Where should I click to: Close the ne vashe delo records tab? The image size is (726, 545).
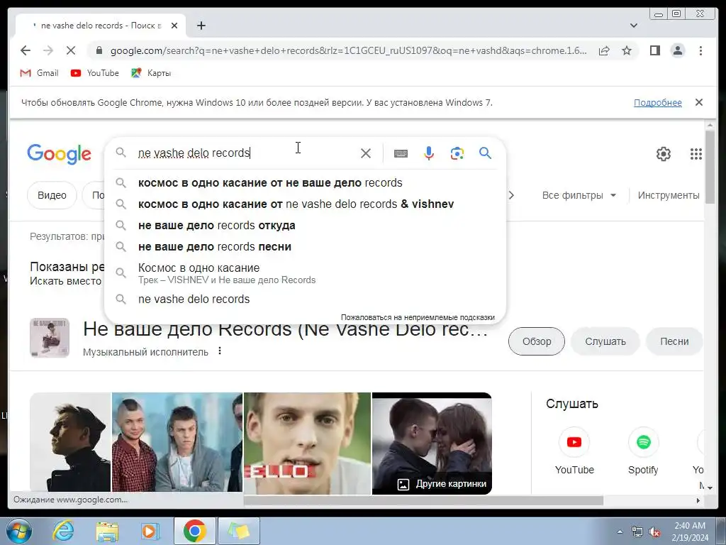tap(174, 26)
